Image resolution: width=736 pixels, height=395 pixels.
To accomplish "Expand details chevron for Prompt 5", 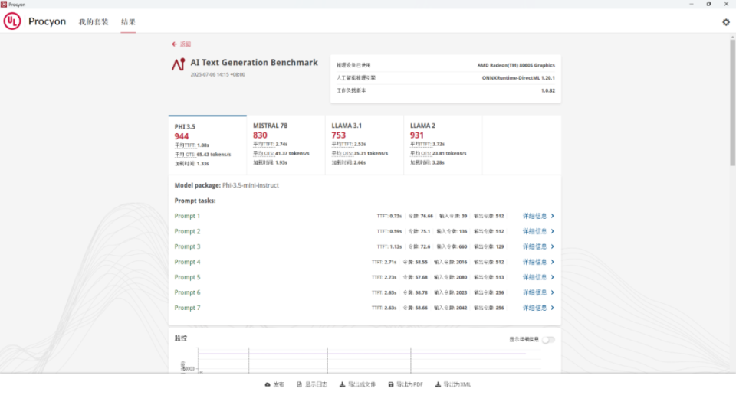I will tap(553, 277).
